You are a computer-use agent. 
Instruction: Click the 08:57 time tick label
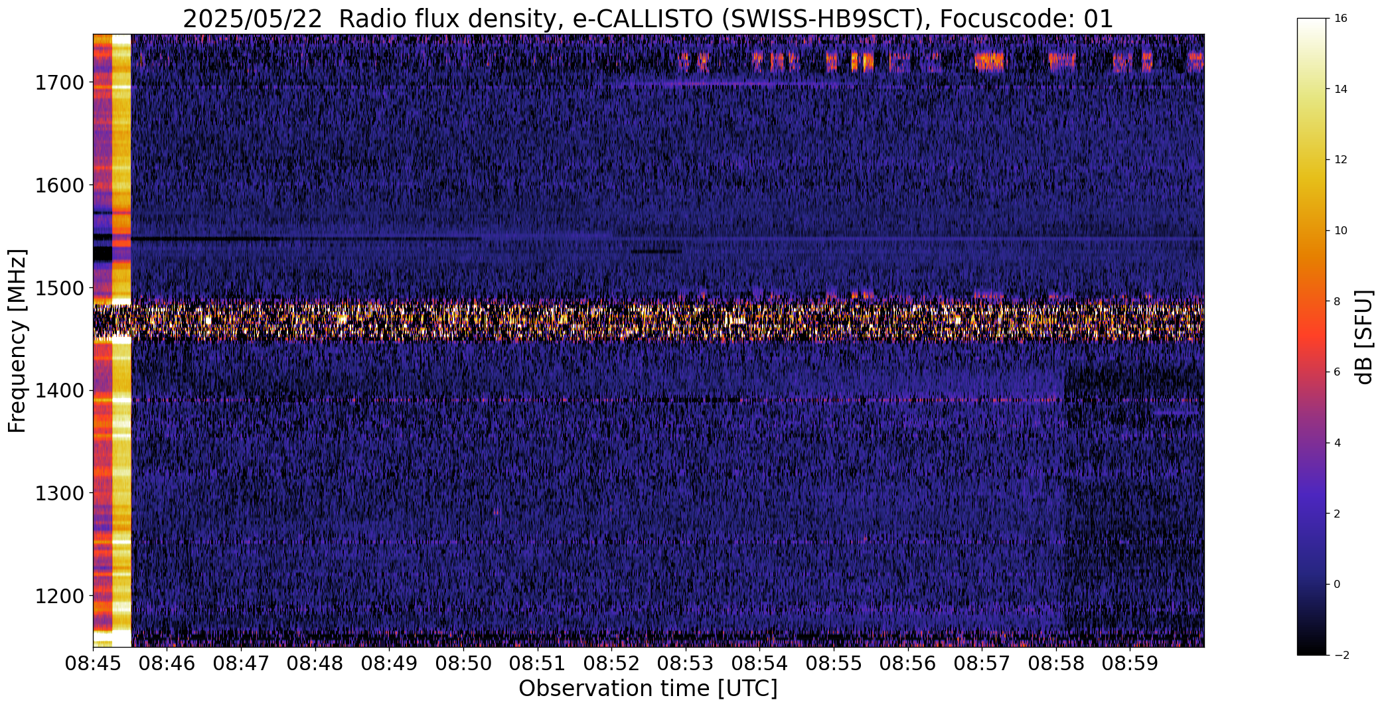coord(982,664)
